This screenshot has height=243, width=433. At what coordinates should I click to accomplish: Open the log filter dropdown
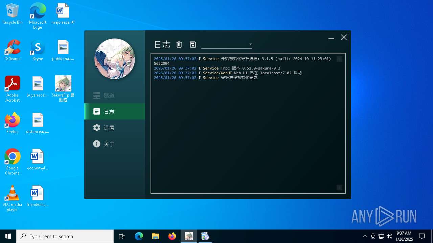(x=227, y=44)
